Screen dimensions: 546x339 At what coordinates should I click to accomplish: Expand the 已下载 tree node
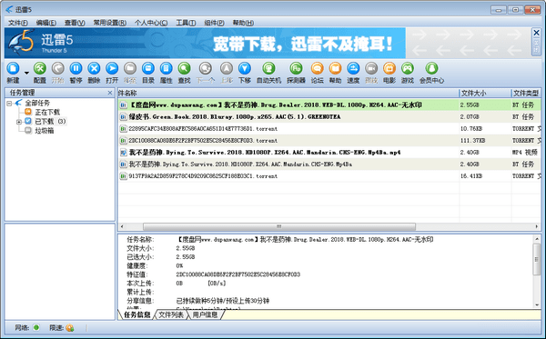19,122
